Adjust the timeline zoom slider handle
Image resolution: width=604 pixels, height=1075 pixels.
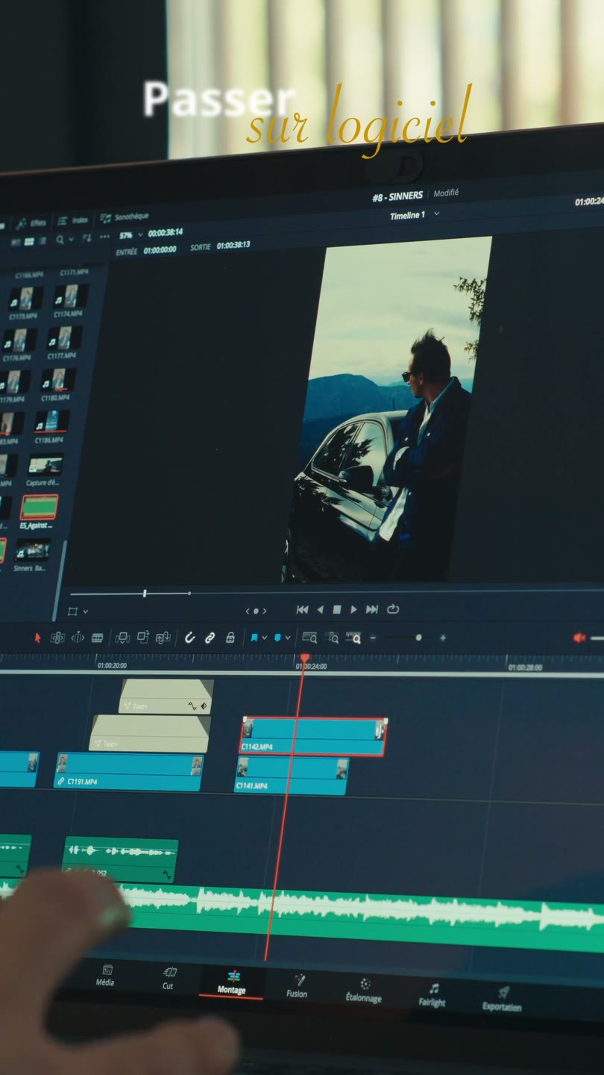(418, 638)
